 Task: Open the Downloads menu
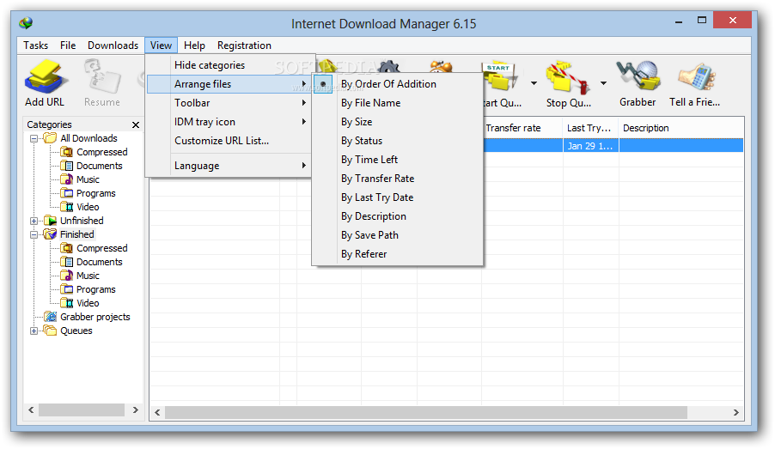coord(113,46)
